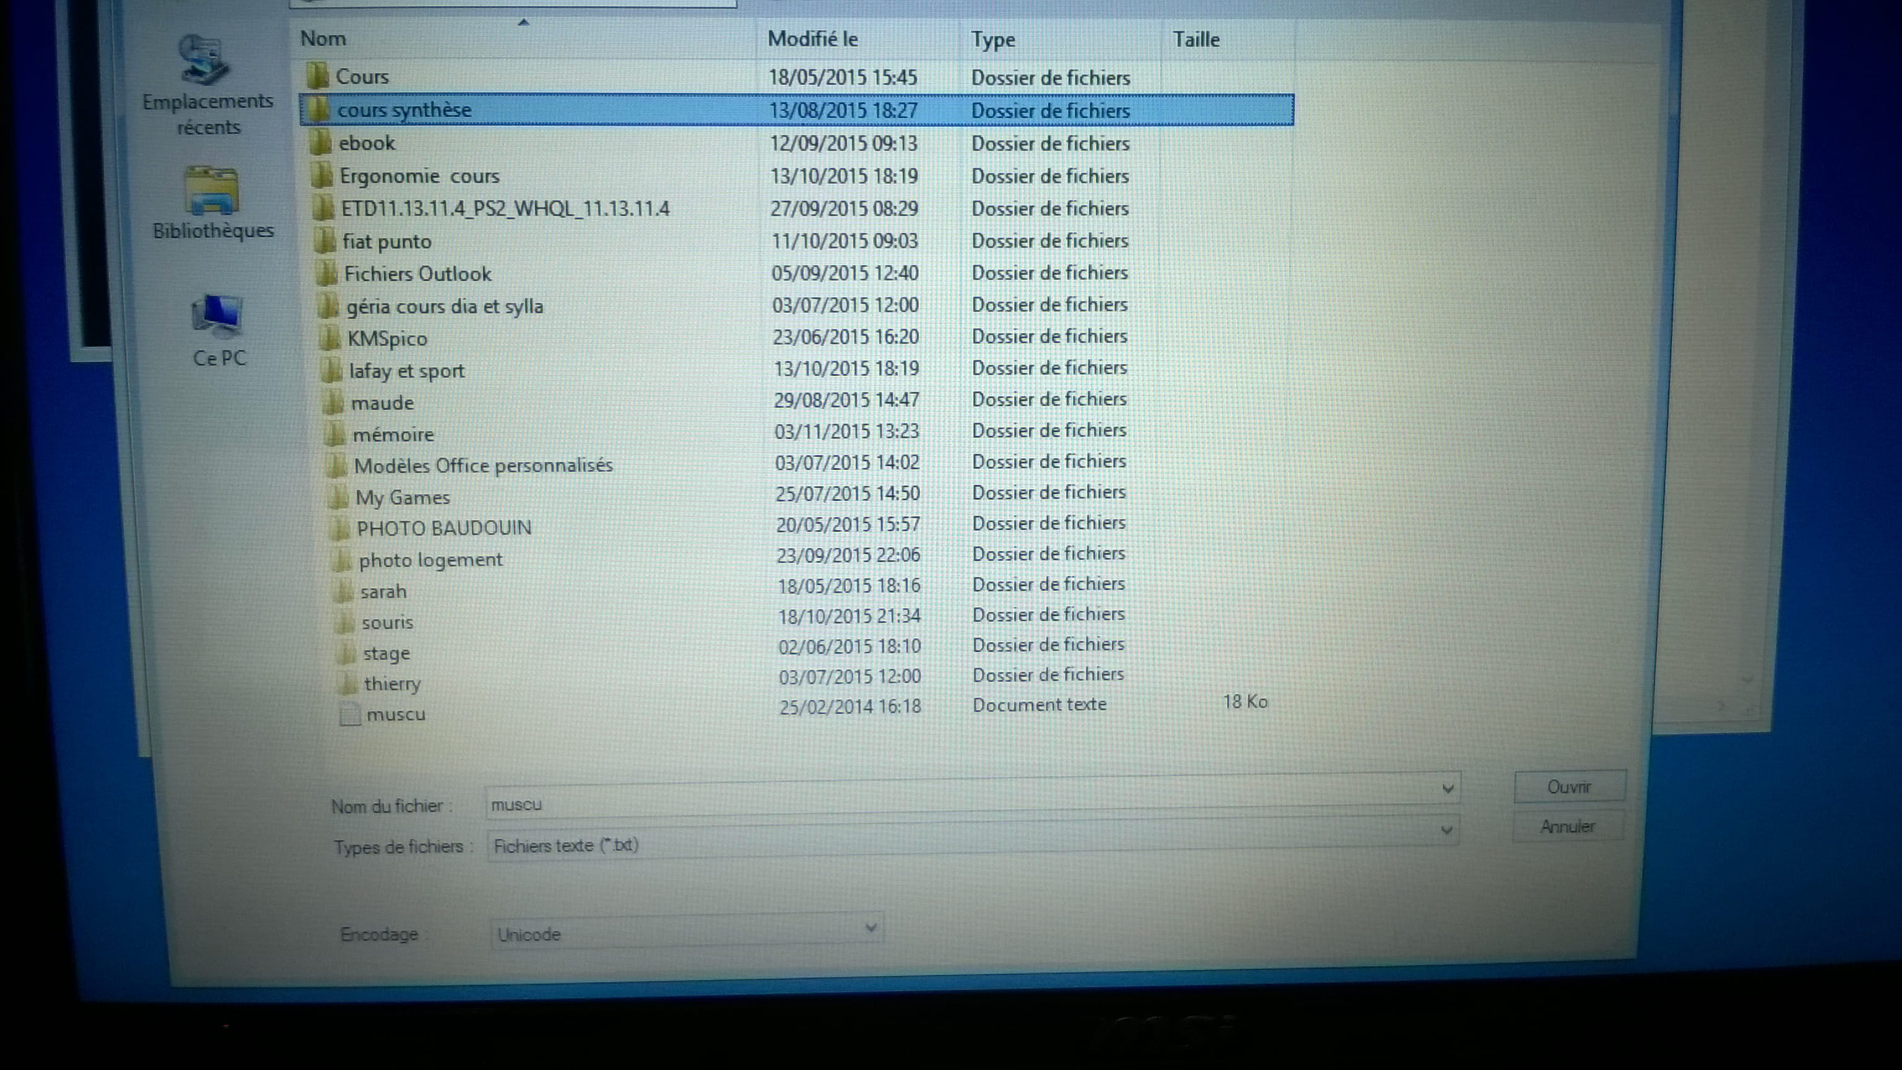1902x1070 pixels.
Task: Click the KMSpico folder icon
Action: pyautogui.click(x=330, y=338)
